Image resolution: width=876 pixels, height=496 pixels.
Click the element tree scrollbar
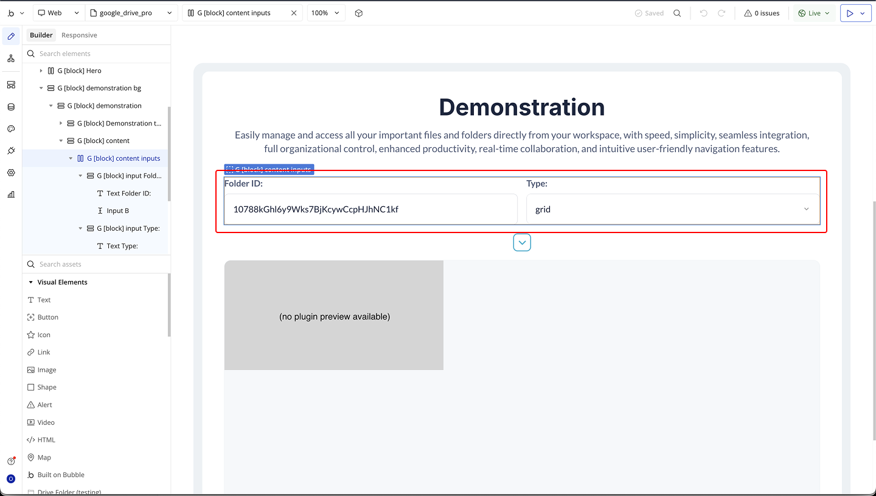pyautogui.click(x=169, y=153)
